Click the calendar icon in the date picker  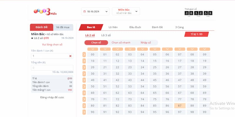coord(85,12)
